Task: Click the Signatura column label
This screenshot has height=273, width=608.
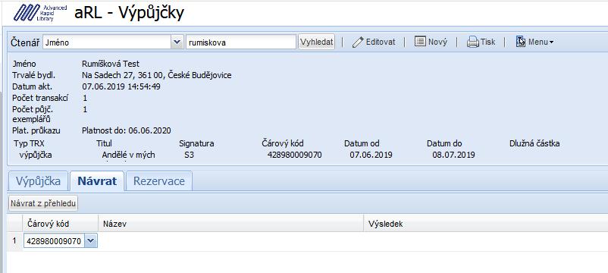Action: (196, 143)
